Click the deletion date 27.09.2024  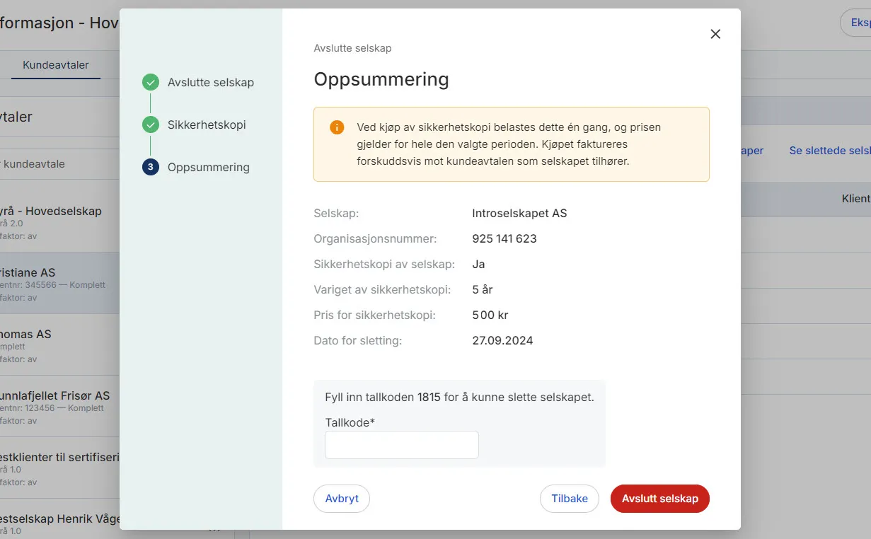coord(502,340)
